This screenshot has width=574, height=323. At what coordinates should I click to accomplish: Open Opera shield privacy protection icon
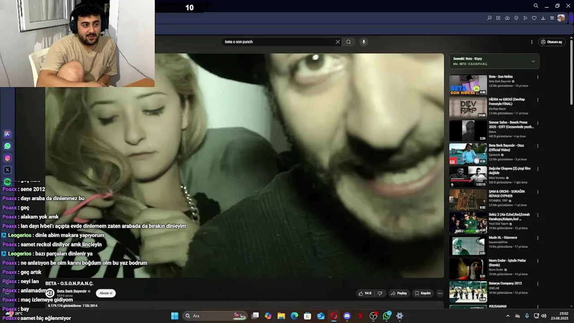tap(516, 18)
